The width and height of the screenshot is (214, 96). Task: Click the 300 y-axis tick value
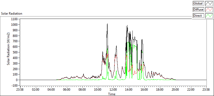tap(16, 64)
